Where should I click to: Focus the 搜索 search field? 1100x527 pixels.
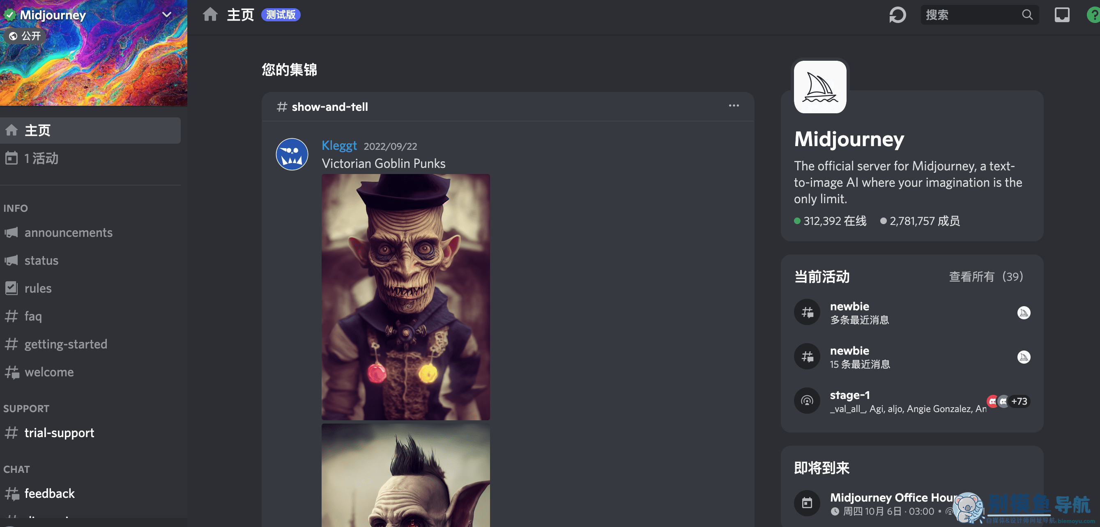980,15
